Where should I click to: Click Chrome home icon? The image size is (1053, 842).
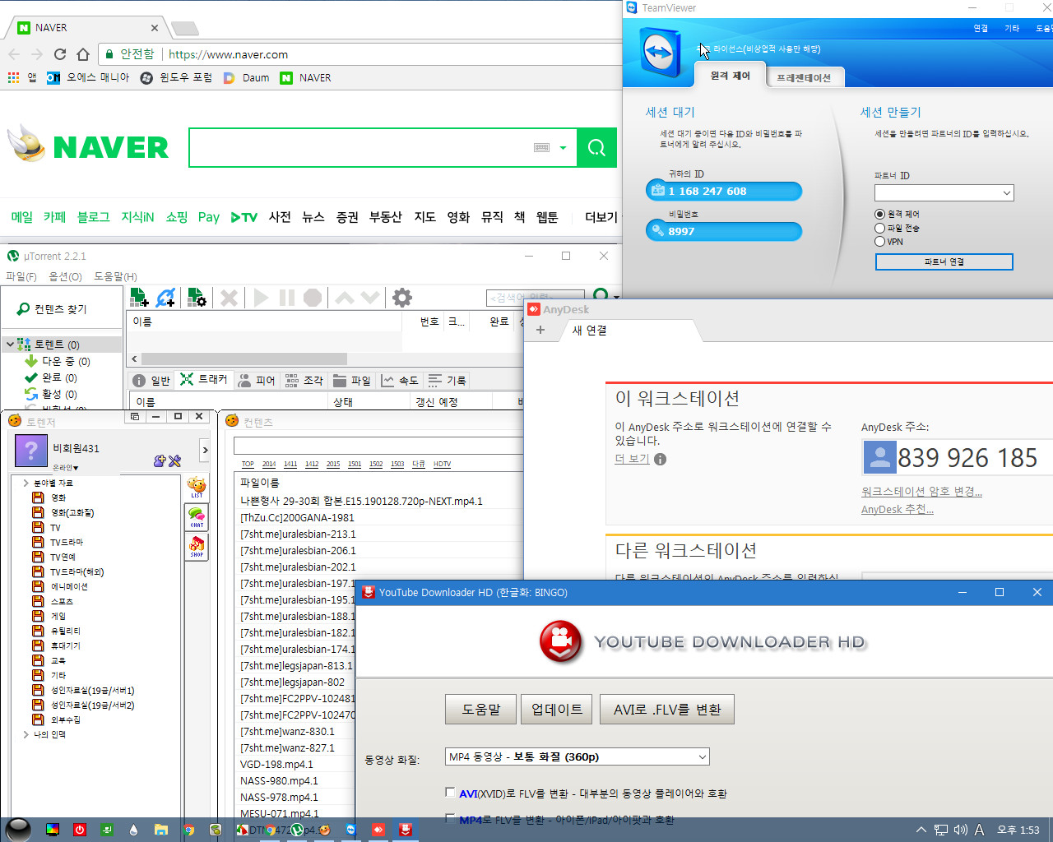(x=82, y=54)
